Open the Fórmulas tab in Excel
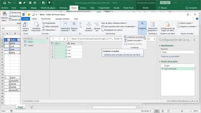Image resolution: width=201 pixels, height=113 pixels. [x=63, y=8]
